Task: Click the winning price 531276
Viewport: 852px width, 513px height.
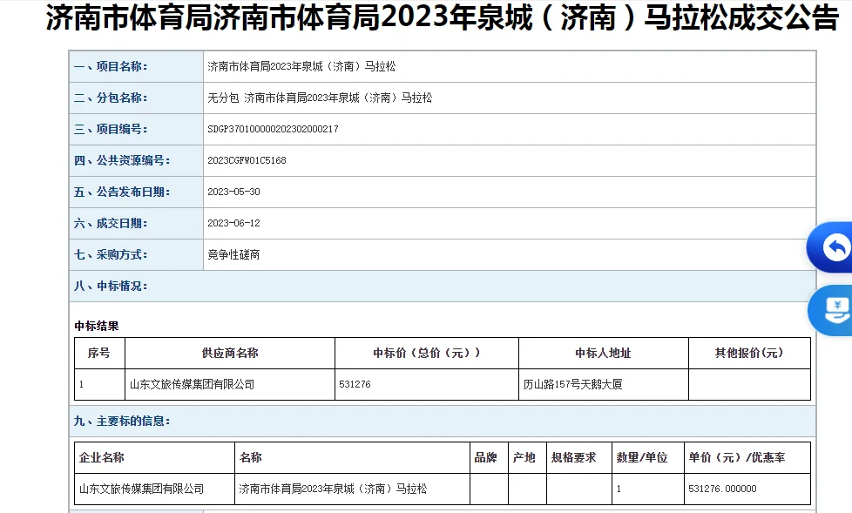Action: tap(352, 383)
